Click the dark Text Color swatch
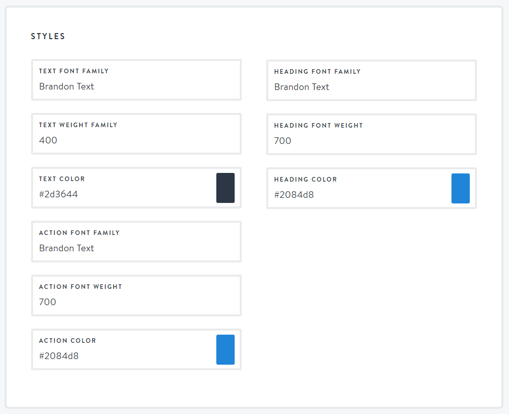The image size is (509, 414). point(225,188)
